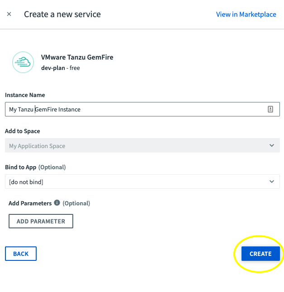This screenshot has width=284, height=292.
Task: Select the VMware Tanzu GemFire service name
Action: click(77, 57)
